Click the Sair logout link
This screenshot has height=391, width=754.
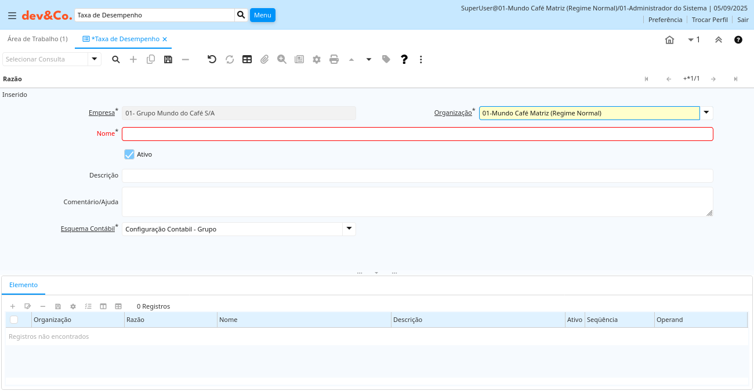[742, 20]
